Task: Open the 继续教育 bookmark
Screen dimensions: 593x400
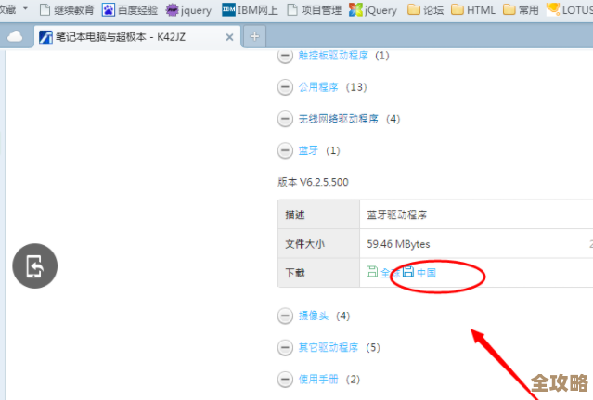Action: pos(67,10)
